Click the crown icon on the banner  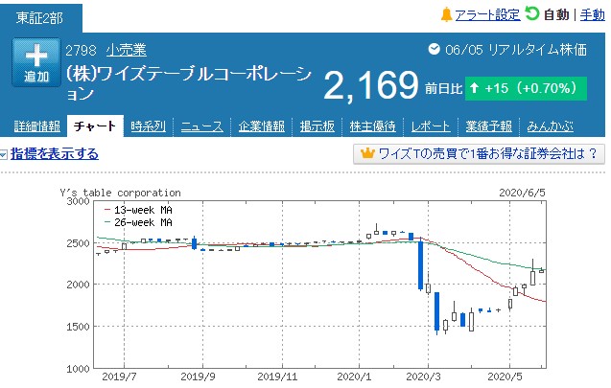pos(367,153)
